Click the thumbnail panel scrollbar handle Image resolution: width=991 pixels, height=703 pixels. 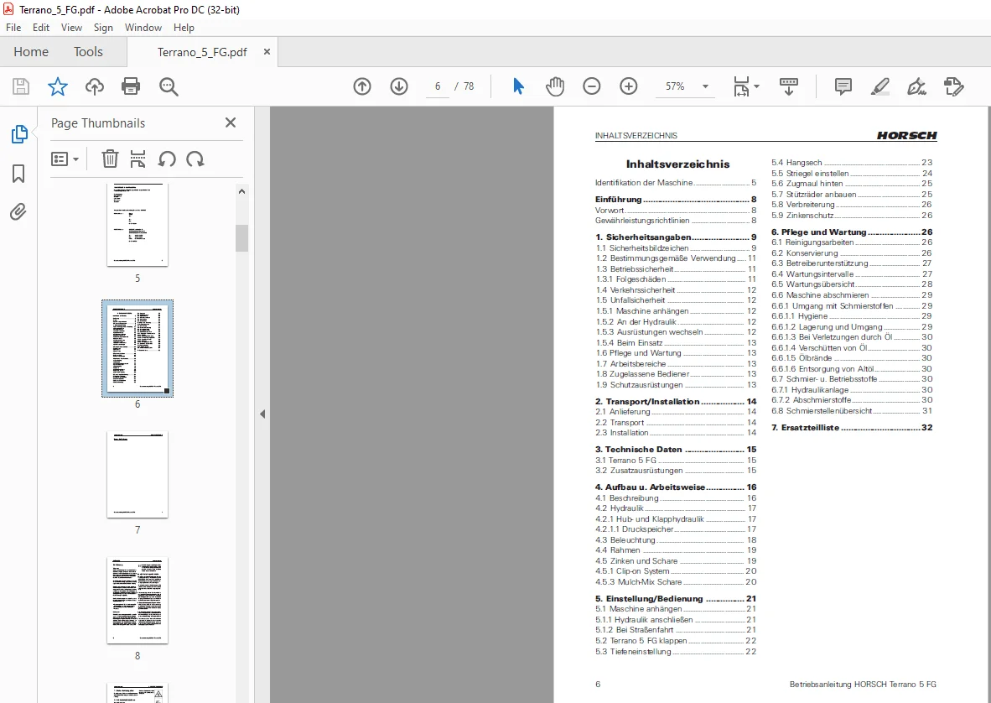click(x=241, y=237)
